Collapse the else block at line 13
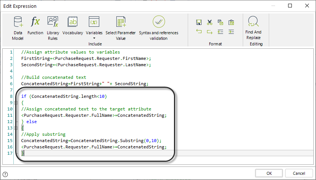Viewport: 316px width, 180px height. pos(16,128)
